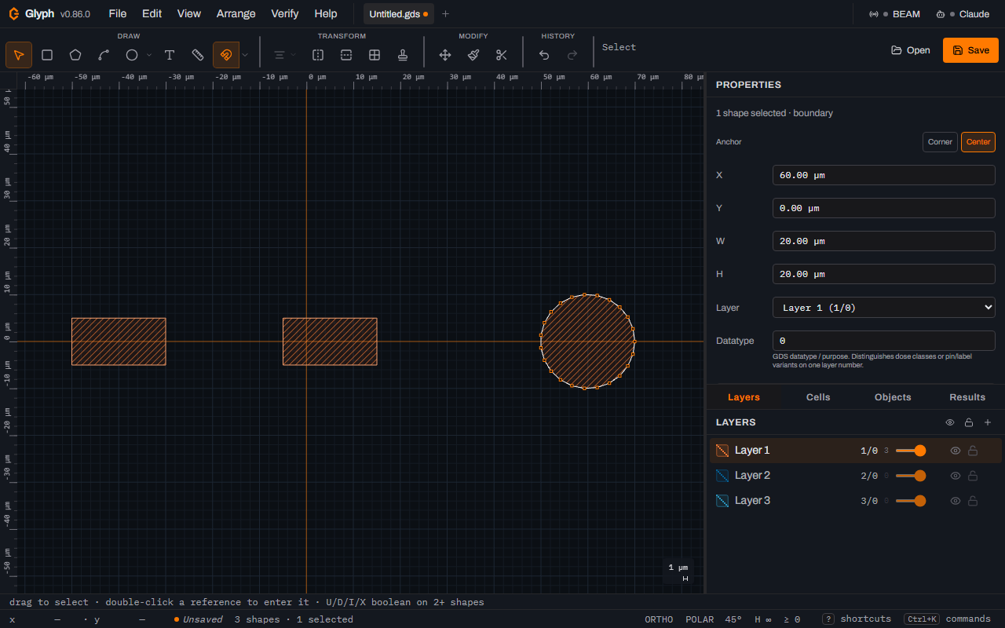
Task: Adjust the Layer 1 opacity slider
Action: tap(911, 451)
